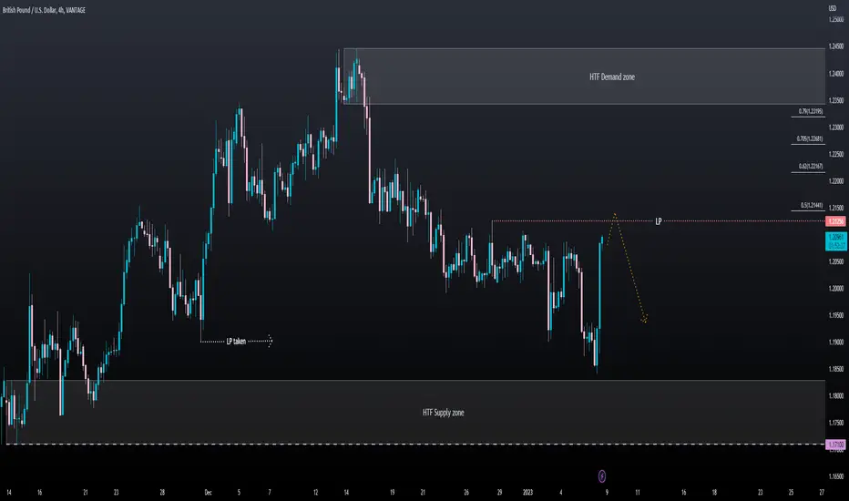Click the 1.21500 price axis label
Viewport: 849px width, 501px height.
pyautogui.click(x=836, y=208)
